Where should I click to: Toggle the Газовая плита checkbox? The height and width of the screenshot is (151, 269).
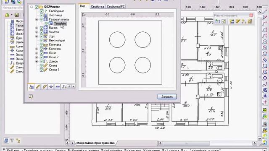(42, 20)
